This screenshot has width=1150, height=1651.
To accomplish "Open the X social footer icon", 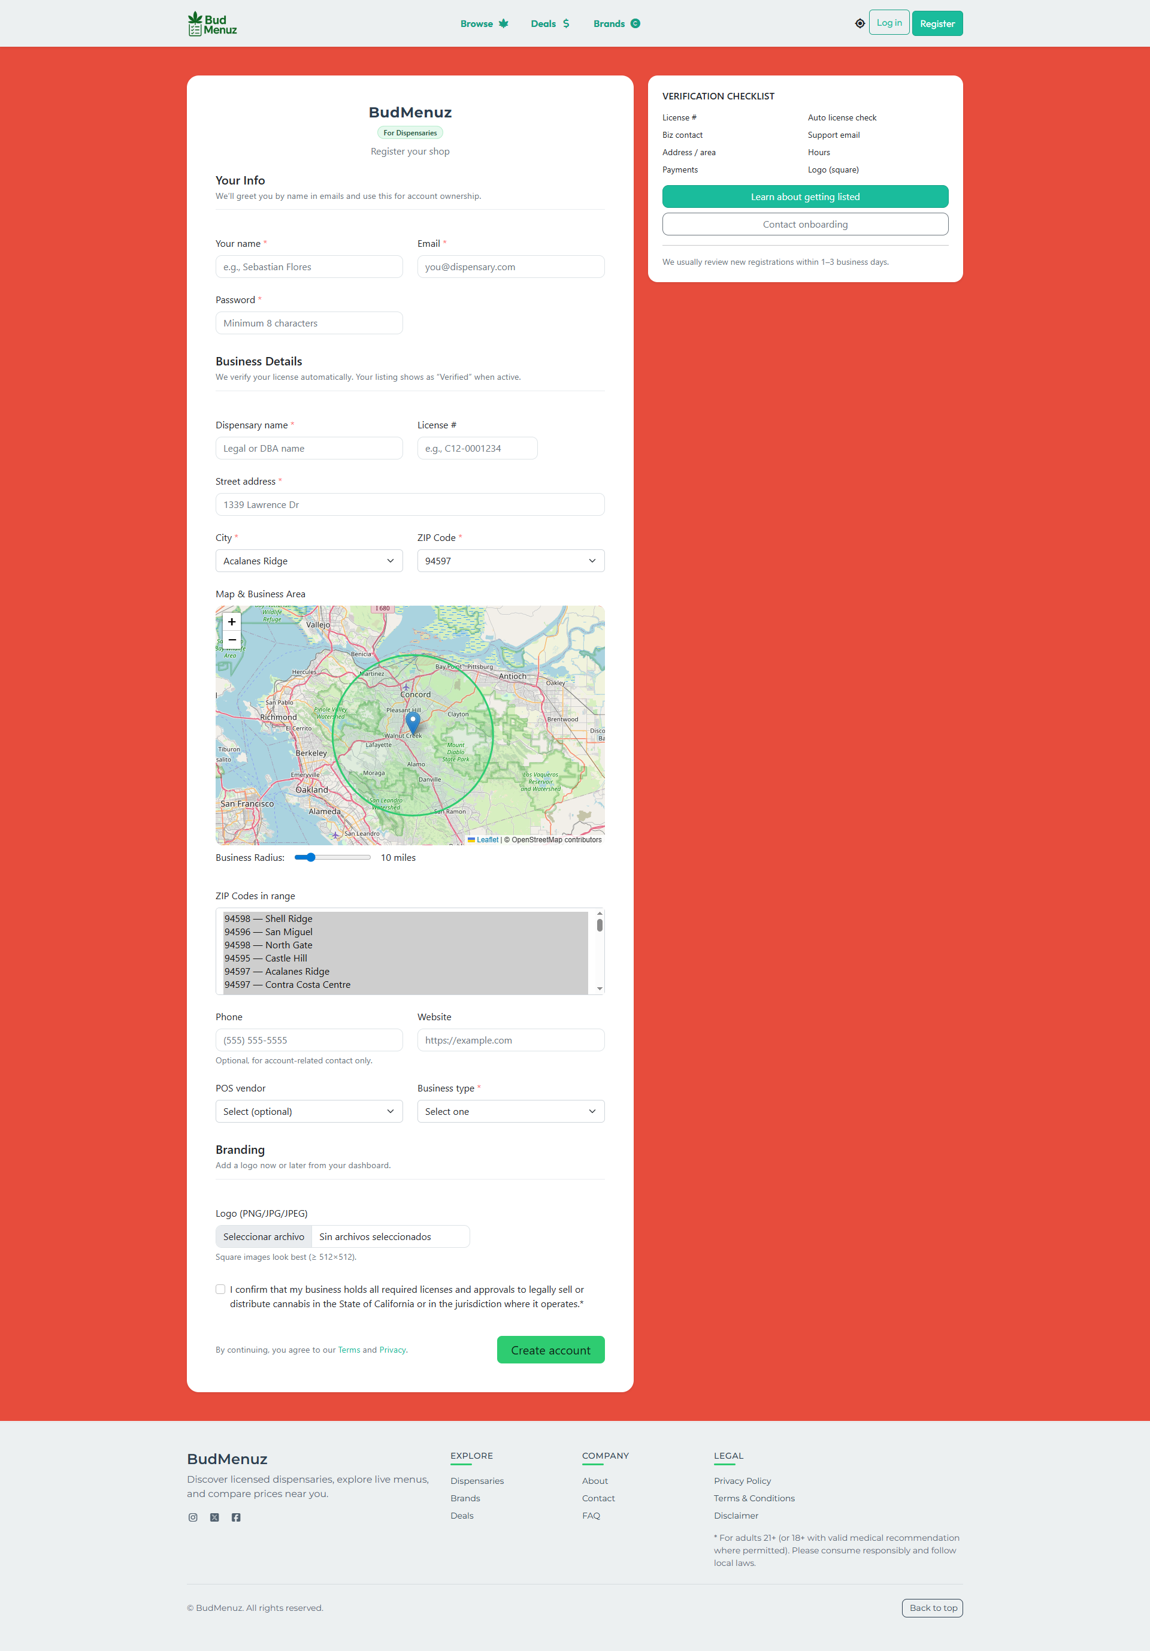I will pyautogui.click(x=214, y=1517).
